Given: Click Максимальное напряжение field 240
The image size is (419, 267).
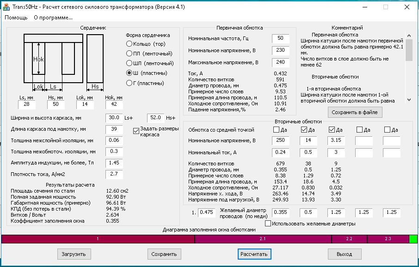Looking at the screenshot, I should [x=281, y=62].
